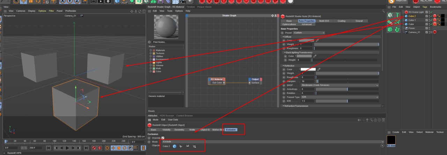Click the viewport move navigation icon
The width and height of the screenshot is (447, 155).
[x=132, y=11]
